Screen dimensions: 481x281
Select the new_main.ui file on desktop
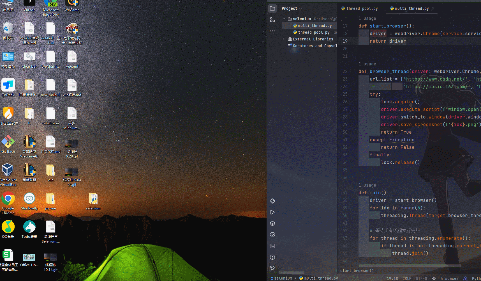51,88
